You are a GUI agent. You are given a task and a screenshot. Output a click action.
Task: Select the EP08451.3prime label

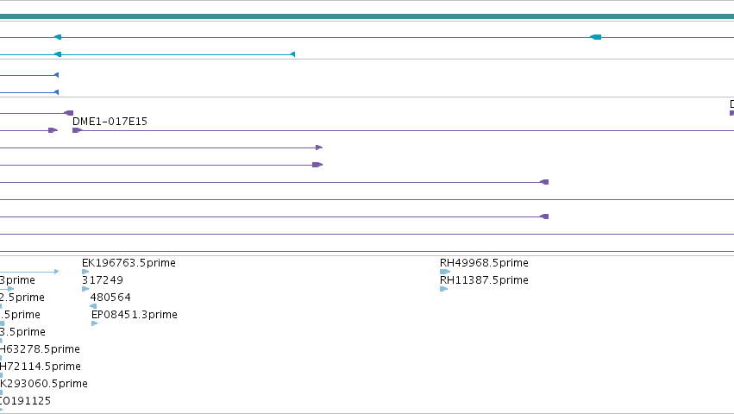click(x=135, y=315)
